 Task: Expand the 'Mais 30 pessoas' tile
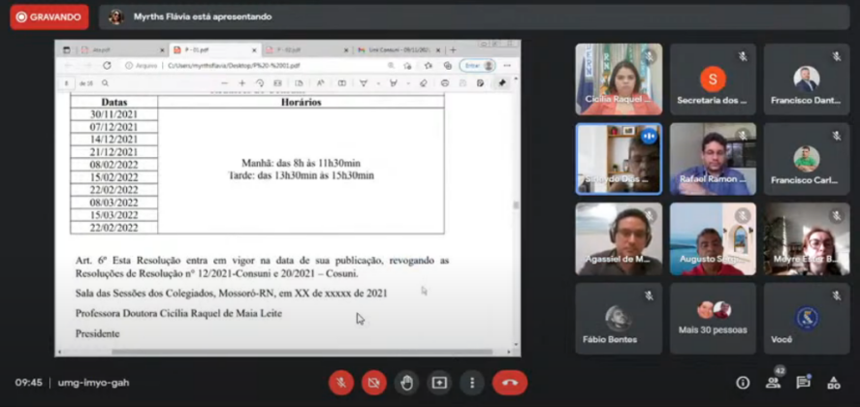713,319
